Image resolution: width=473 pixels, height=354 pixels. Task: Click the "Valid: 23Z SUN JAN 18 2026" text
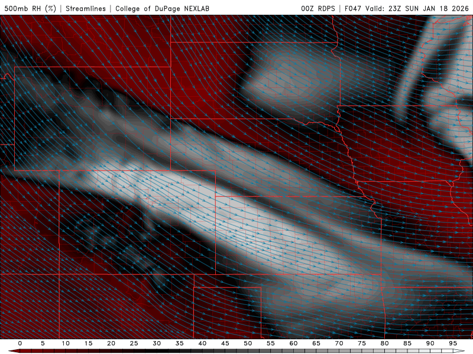pos(417,8)
